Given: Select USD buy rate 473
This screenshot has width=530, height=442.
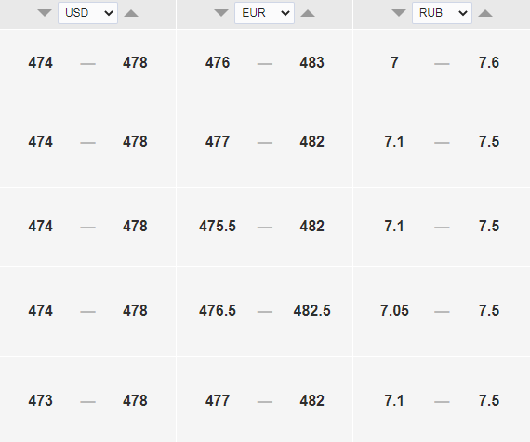Looking at the screenshot, I should 41,400.
